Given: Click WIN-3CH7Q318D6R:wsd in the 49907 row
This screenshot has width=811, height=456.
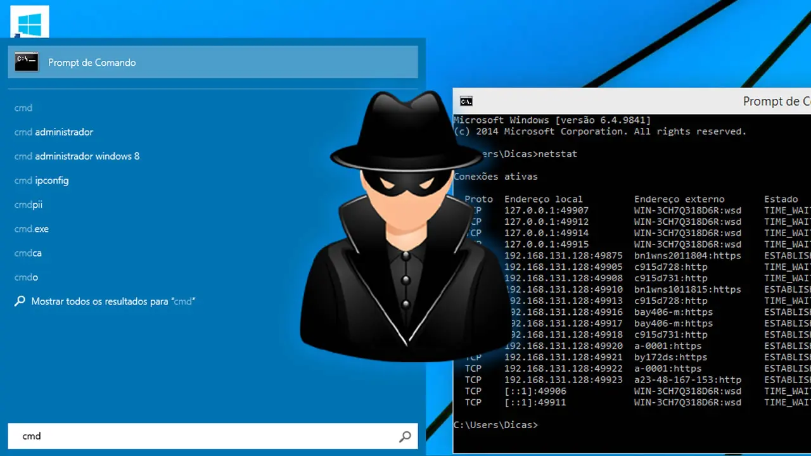Looking at the screenshot, I should point(687,211).
